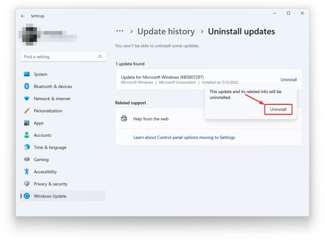Click the 'Microsoft Corporation' publisher text
Viewport: 325px width, 241px height.
tap(177, 82)
